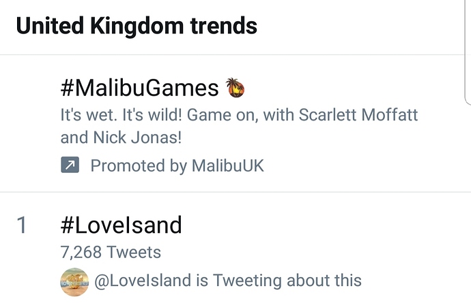The height and width of the screenshot is (303, 471).
Task: Click the 7,268 Tweets count
Action: coord(111,252)
